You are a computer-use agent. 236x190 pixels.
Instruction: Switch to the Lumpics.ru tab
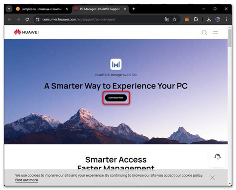click(x=42, y=9)
